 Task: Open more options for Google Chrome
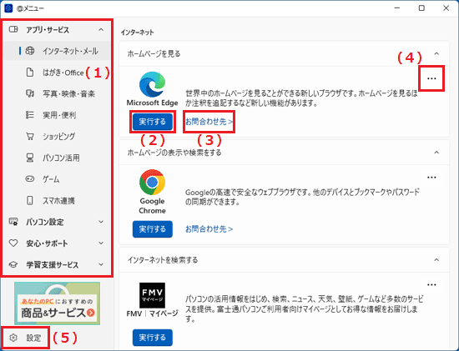pyautogui.click(x=431, y=178)
